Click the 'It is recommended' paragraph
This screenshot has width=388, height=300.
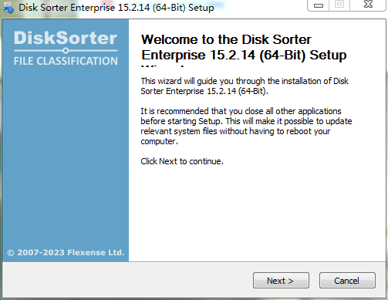pyautogui.click(x=246, y=126)
